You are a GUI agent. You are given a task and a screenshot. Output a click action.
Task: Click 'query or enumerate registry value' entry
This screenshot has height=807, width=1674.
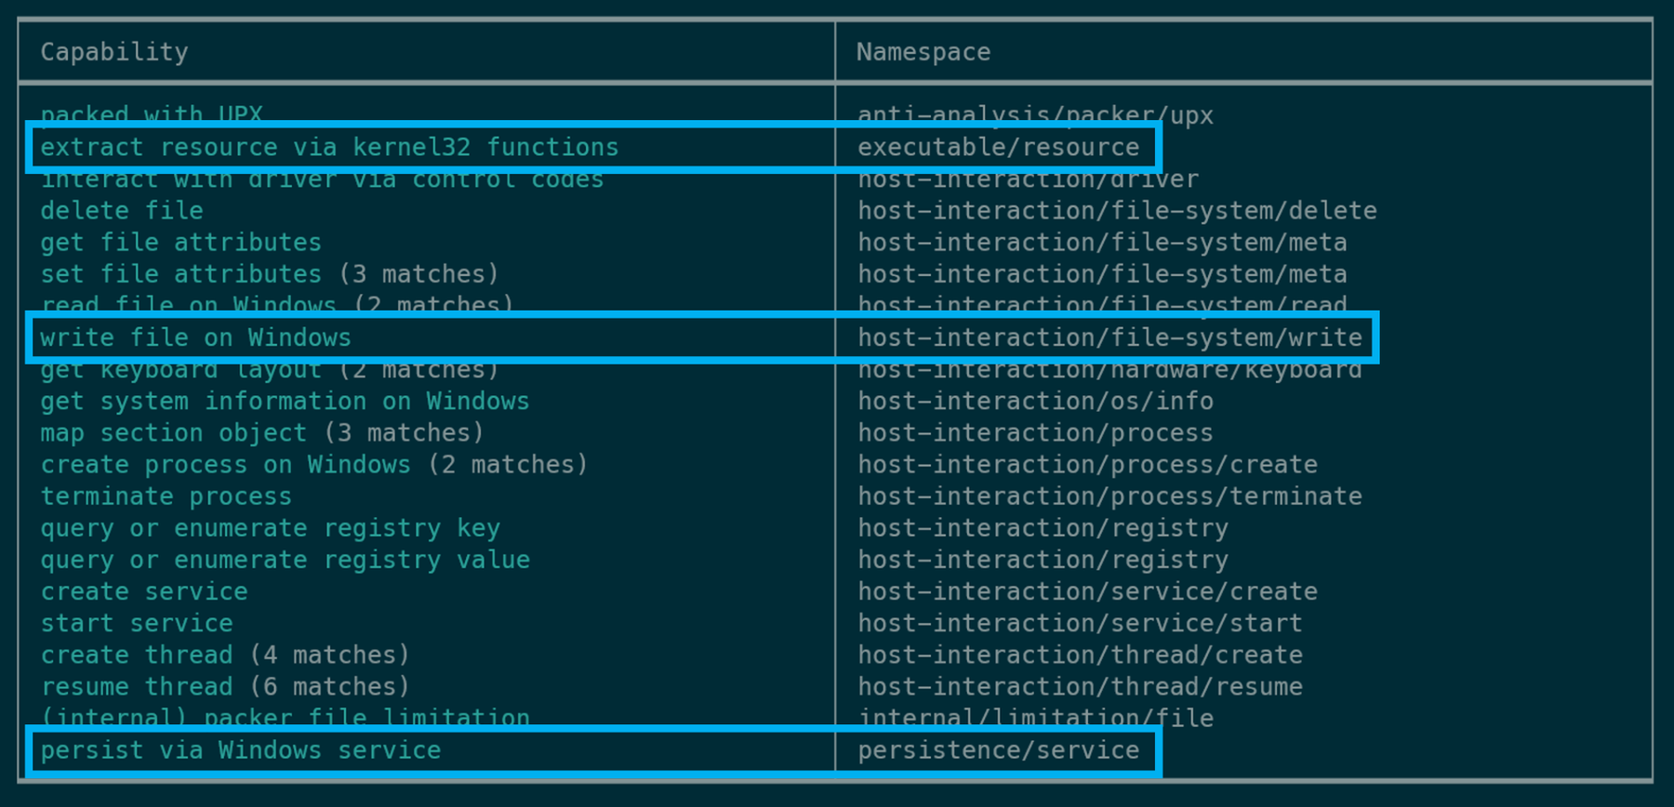click(x=285, y=560)
